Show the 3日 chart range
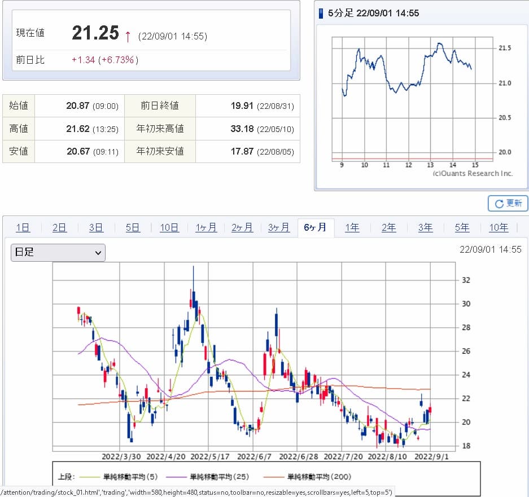 pos(96,228)
